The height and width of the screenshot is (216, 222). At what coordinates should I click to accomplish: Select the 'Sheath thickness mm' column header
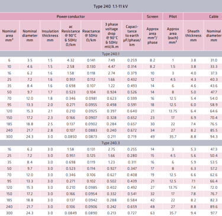coord(193,35)
